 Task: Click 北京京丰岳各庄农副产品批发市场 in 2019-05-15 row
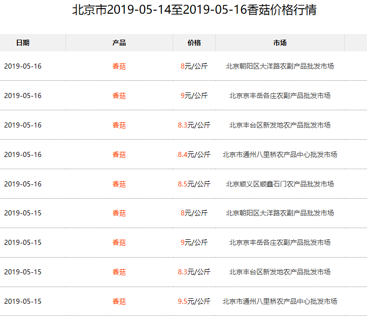coord(280,242)
